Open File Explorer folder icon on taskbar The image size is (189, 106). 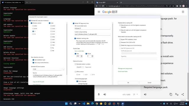click(88, 104)
